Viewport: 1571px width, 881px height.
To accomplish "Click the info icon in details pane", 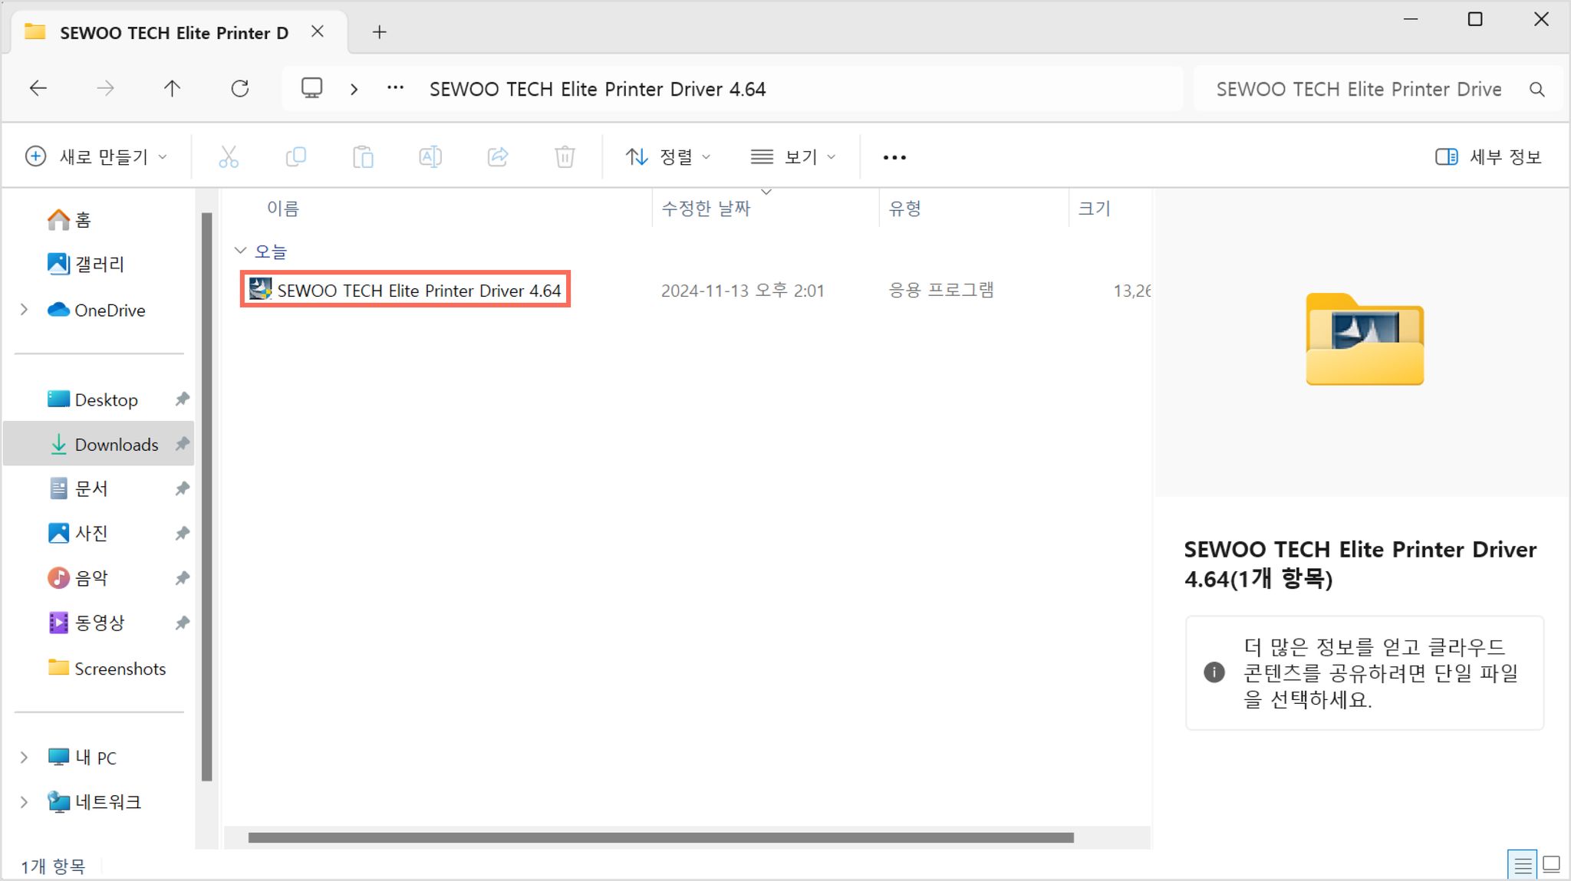I will (x=1214, y=672).
